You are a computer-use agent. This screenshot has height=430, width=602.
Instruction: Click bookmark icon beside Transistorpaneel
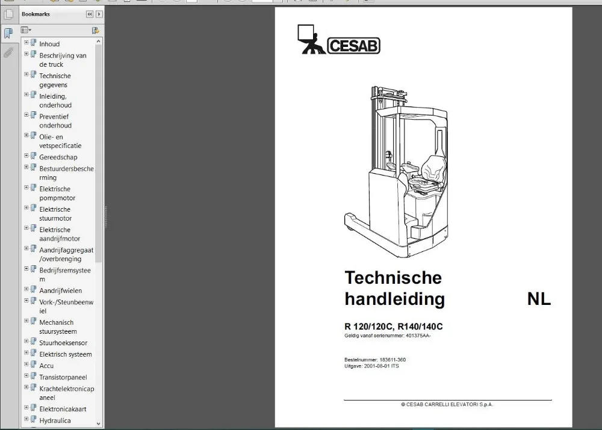click(x=33, y=376)
